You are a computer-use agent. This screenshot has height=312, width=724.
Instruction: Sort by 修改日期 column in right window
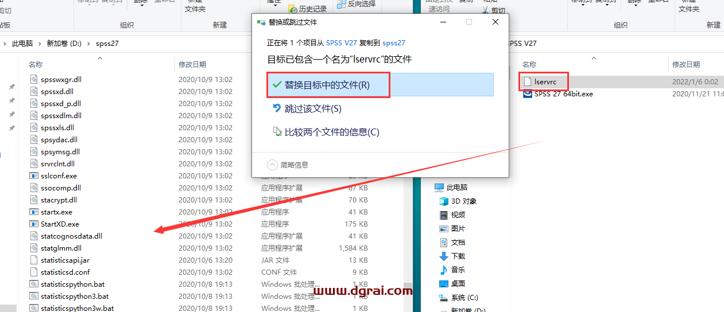click(686, 65)
